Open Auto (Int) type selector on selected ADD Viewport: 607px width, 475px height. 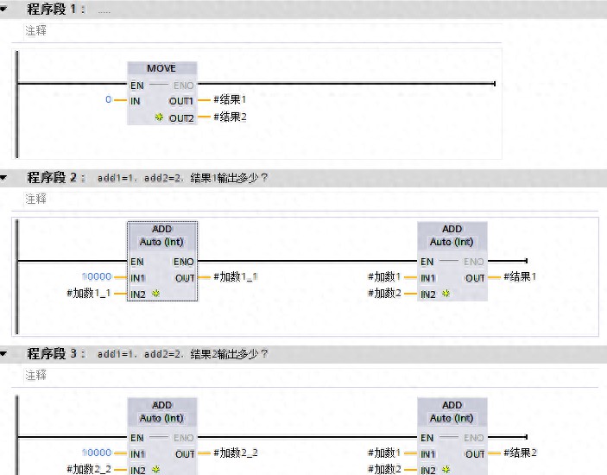click(x=162, y=242)
